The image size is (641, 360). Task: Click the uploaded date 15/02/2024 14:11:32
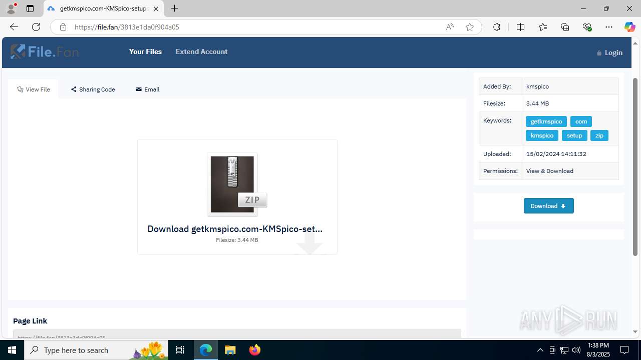[x=556, y=154]
